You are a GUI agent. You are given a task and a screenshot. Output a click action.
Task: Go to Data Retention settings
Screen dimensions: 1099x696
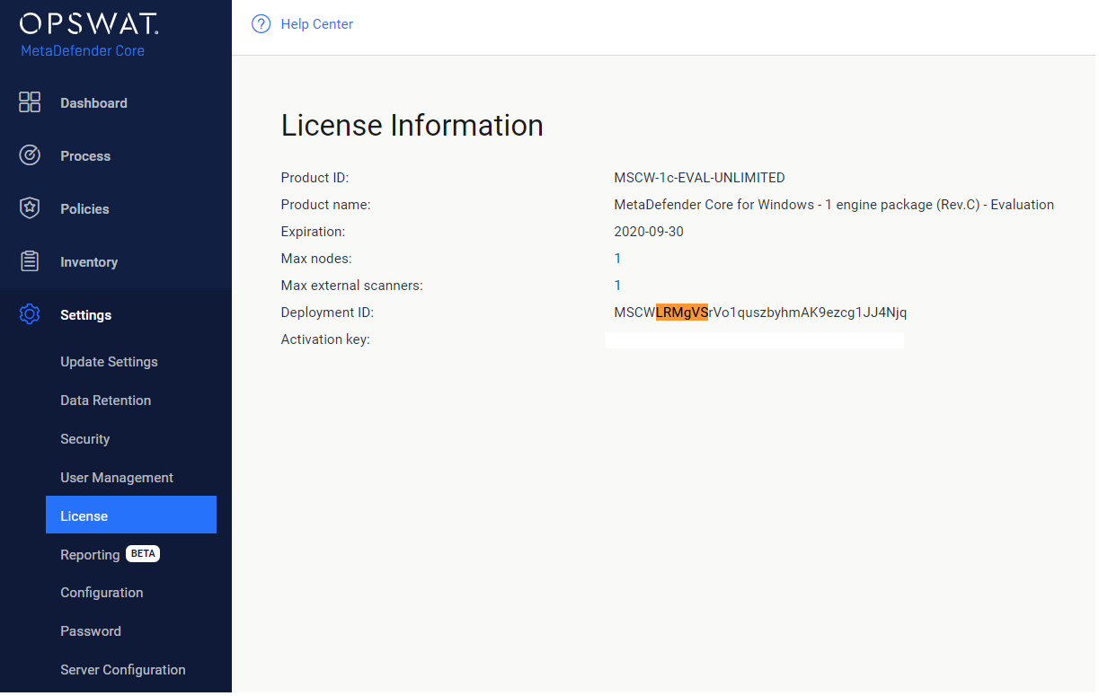105,401
